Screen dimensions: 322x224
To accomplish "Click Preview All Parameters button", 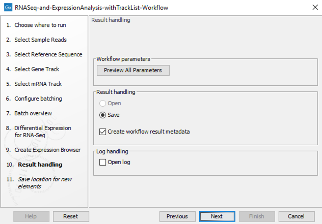I will coord(133,70).
